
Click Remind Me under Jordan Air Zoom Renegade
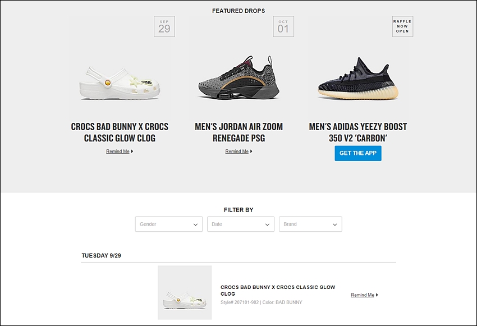(237, 151)
